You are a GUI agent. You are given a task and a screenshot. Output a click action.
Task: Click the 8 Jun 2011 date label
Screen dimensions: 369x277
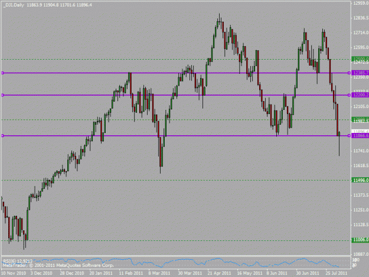click(x=277, y=273)
